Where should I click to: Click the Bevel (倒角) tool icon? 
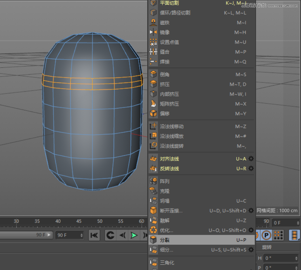[x=153, y=74]
